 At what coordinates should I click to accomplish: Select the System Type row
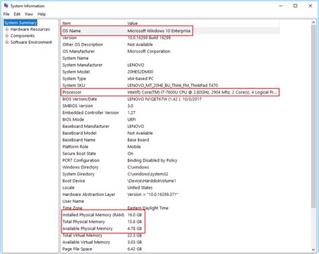[x=170, y=79]
